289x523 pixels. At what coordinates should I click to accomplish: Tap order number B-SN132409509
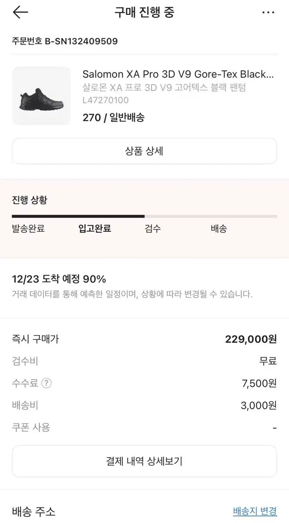(65, 41)
